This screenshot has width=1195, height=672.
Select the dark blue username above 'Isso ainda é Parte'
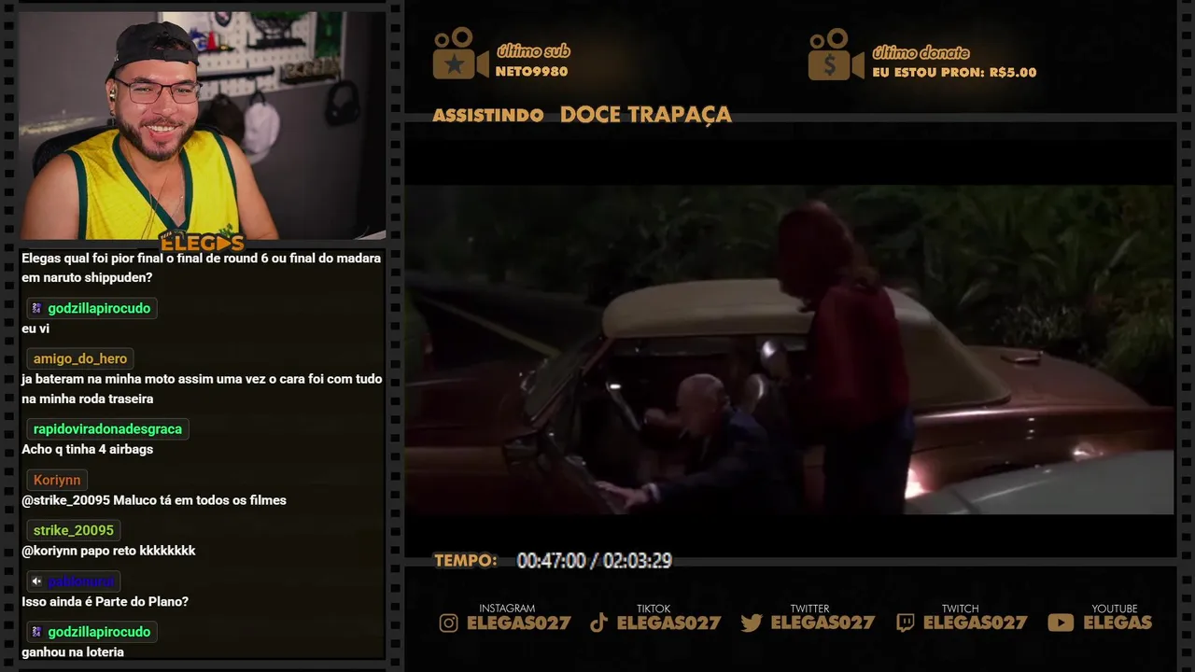pyautogui.click(x=81, y=581)
